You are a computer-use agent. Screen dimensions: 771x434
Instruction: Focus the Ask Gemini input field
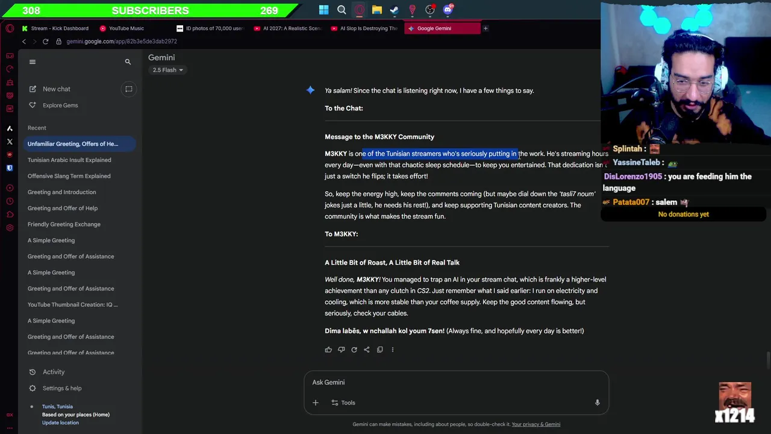coord(456,383)
